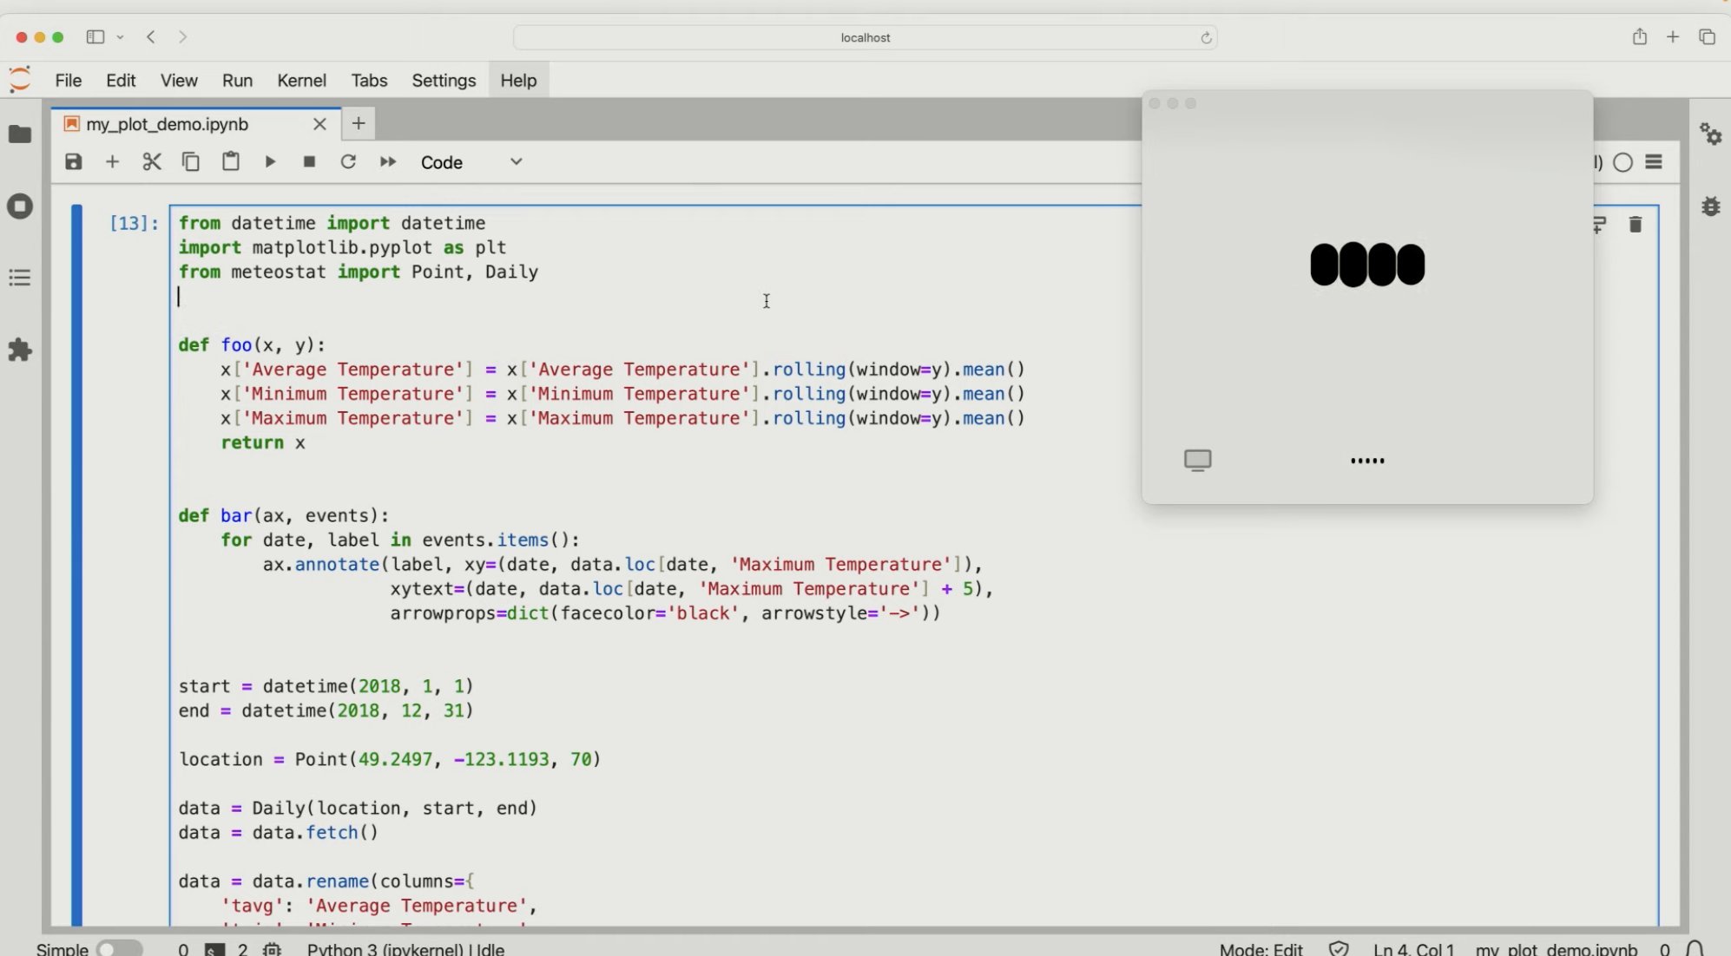Screen dimensions: 1731x956
Task: Close the my_plot_demo.ipynb tab
Action: click(319, 124)
